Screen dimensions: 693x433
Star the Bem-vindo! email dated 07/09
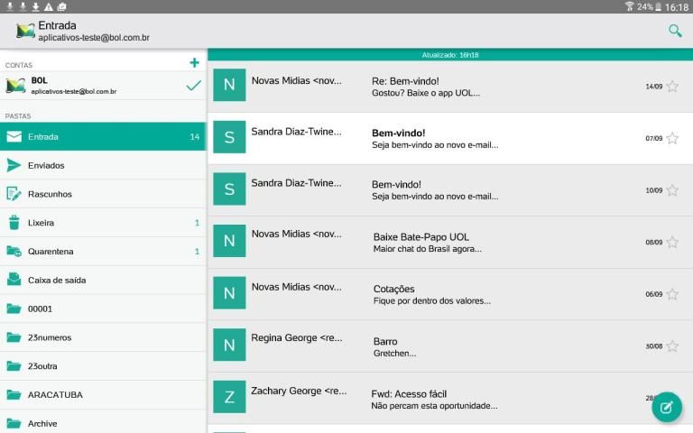pyautogui.click(x=672, y=138)
